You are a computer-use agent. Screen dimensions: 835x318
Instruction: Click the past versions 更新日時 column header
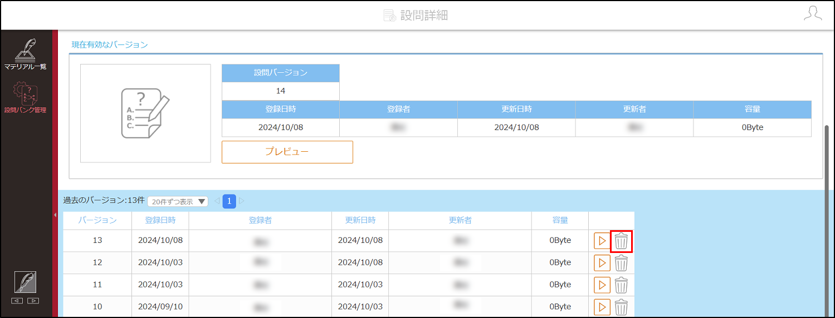point(360,220)
